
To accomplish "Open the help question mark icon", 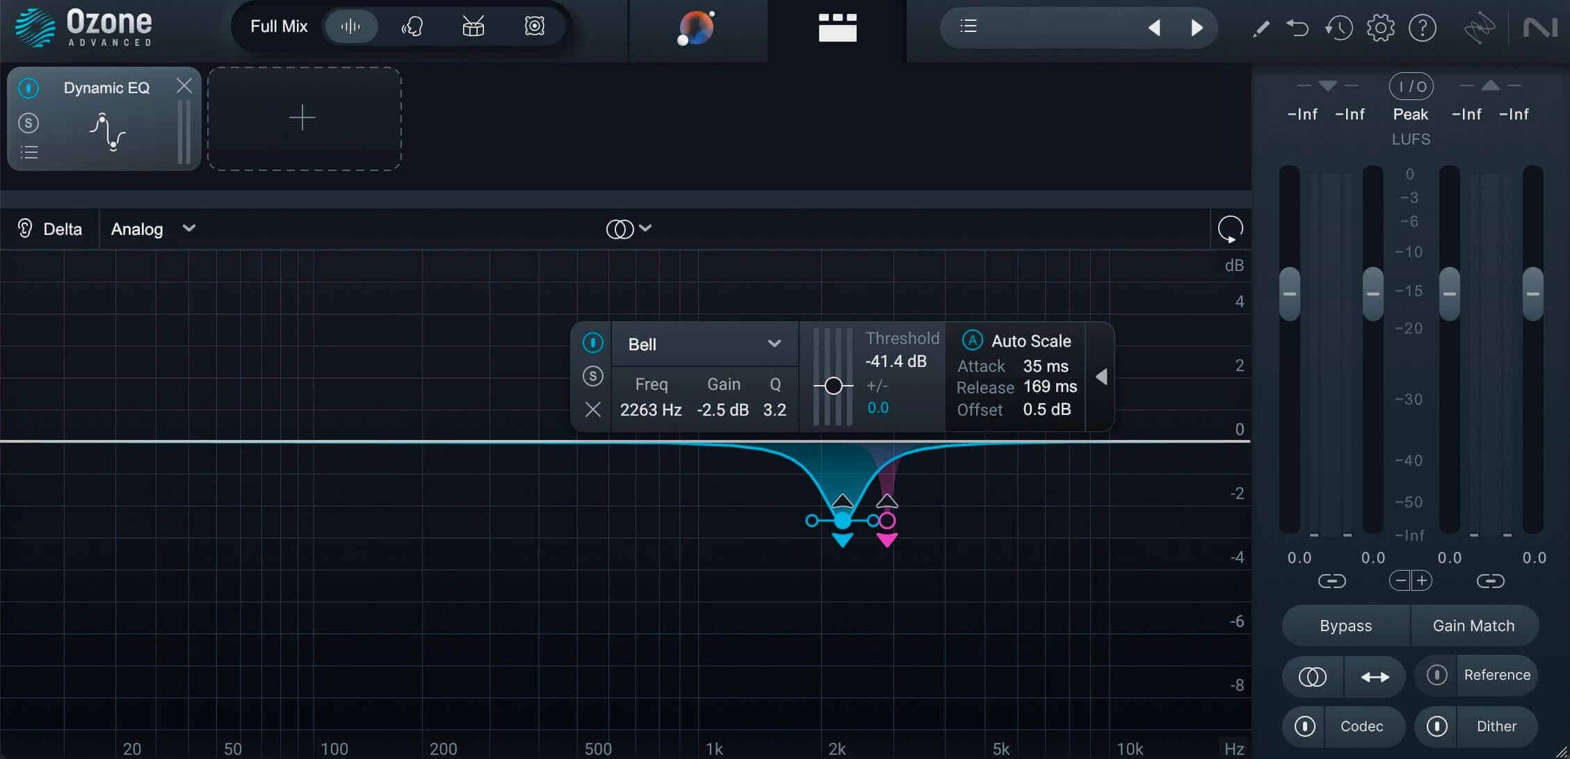I will pos(1423,28).
